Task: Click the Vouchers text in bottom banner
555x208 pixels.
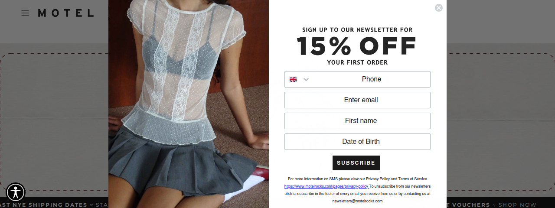Action: [470, 205]
